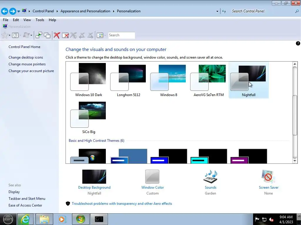The height and width of the screenshot is (225, 301).
Task: Open Taskbar and Start Menu link
Action: pyautogui.click(x=27, y=199)
